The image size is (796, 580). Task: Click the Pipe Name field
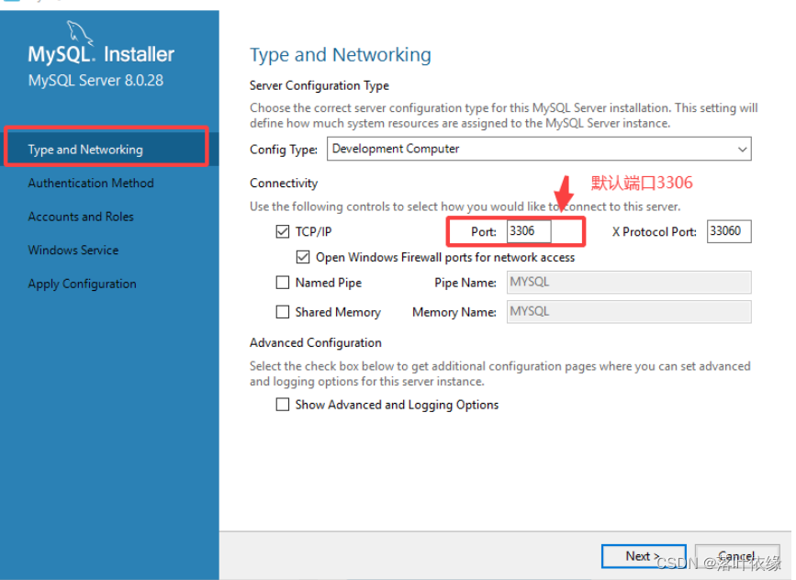[x=629, y=282]
